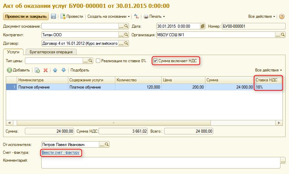Viewport: 289px width, 174px height.
Task: Open the help question mark icon
Action: [x=281, y=16]
